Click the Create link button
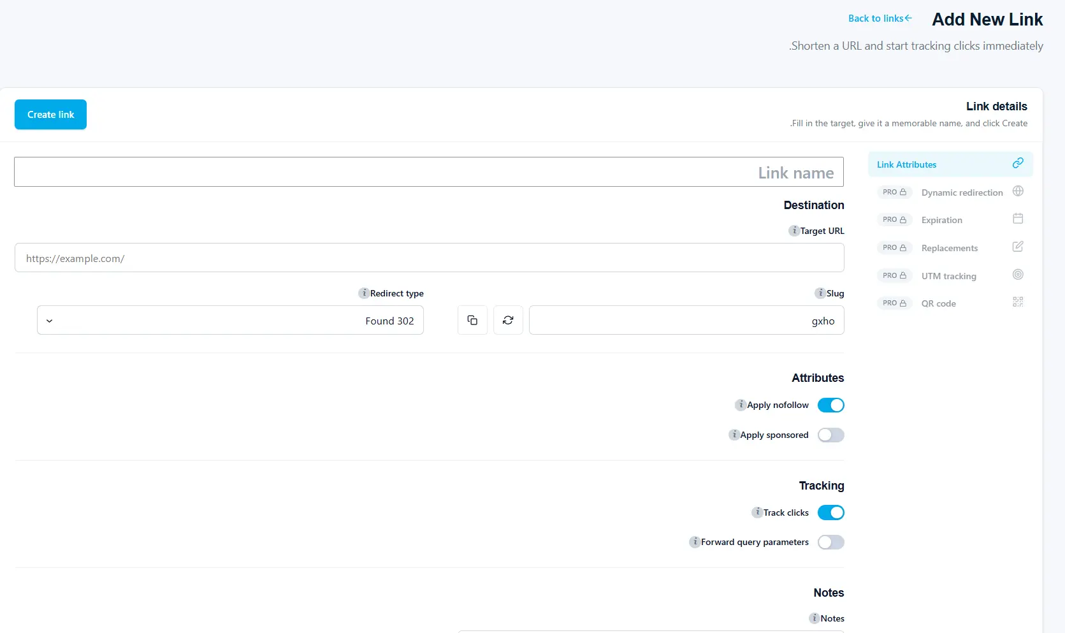 [50, 115]
